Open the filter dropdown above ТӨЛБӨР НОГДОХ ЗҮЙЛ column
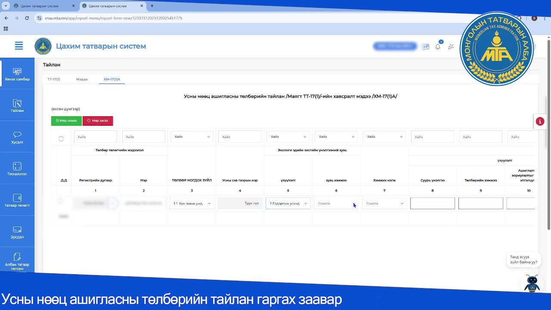 (x=192, y=137)
